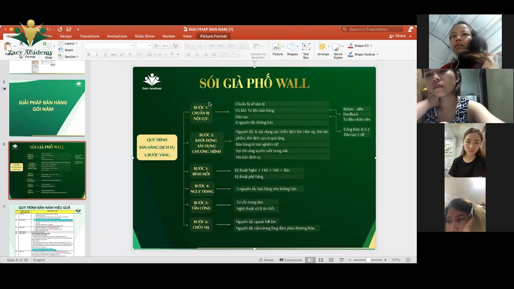This screenshot has width=514, height=289.
Task: Start slide show from status bar icon
Action: point(342,260)
